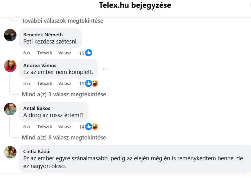Viewport: 251px width, 178px height.
Task: Open the three-dot options menu beside Andrea Vámos's comment
Action: 105,69
